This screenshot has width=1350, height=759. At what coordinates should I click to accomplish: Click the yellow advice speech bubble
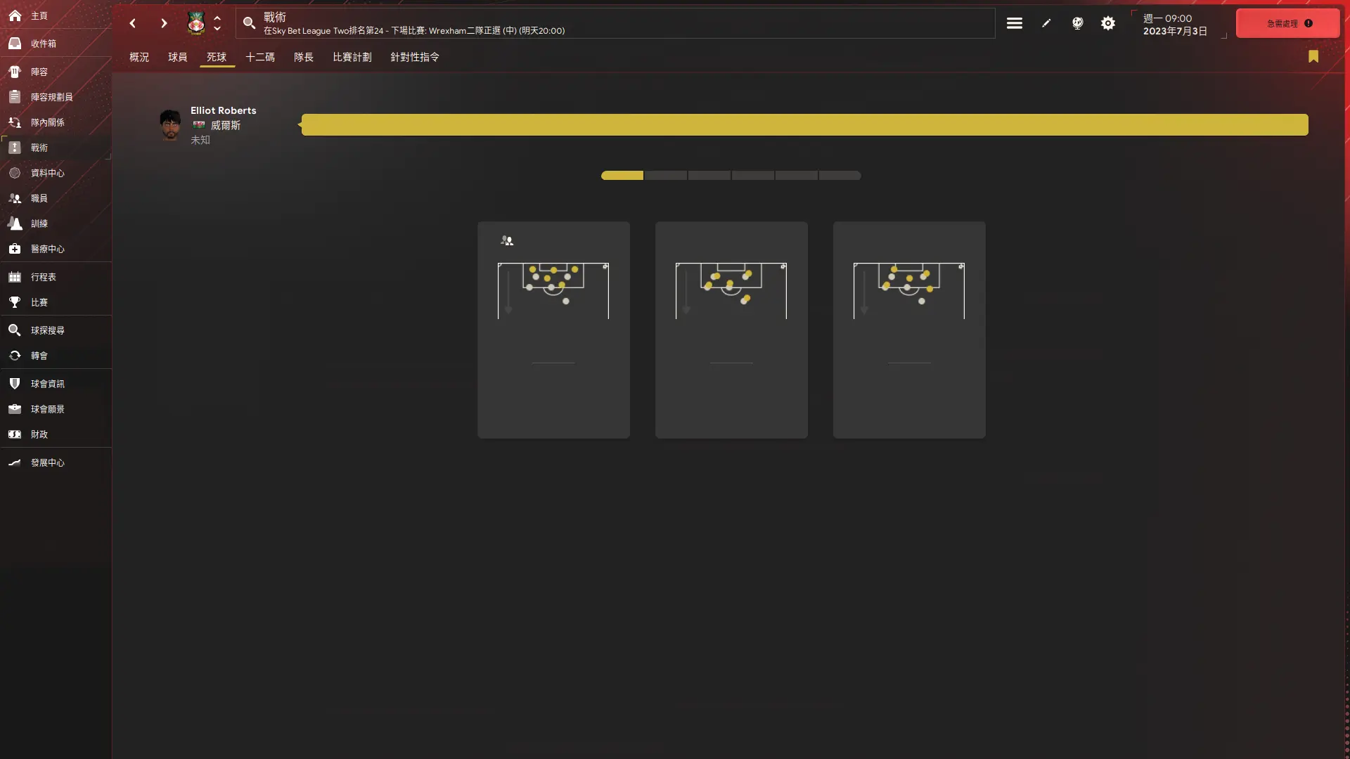click(804, 124)
